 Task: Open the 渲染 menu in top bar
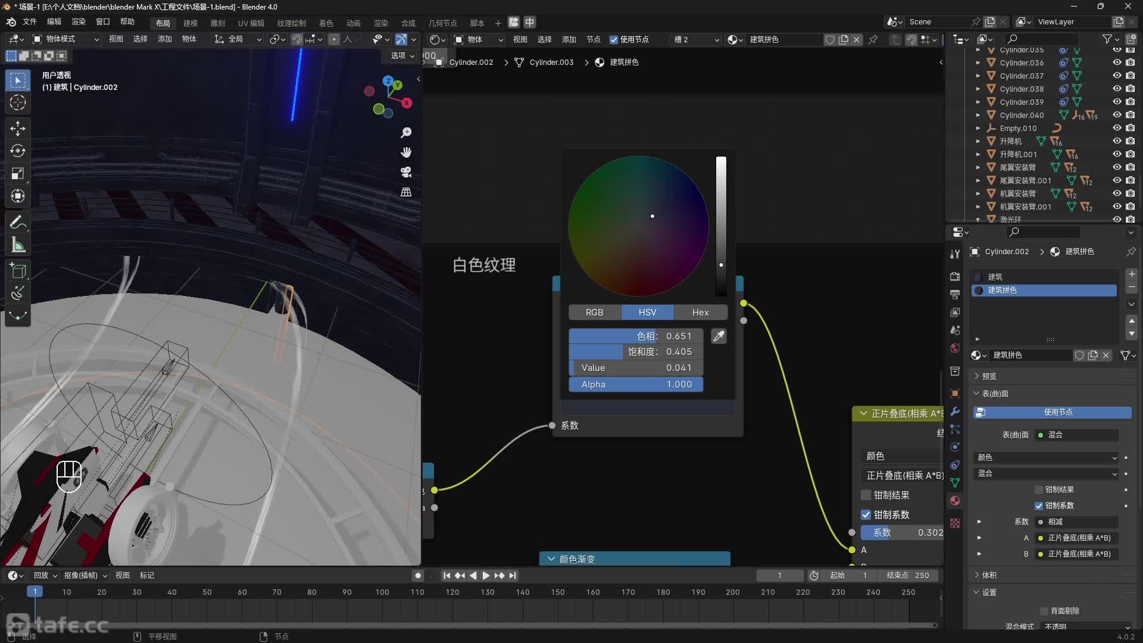(x=79, y=21)
